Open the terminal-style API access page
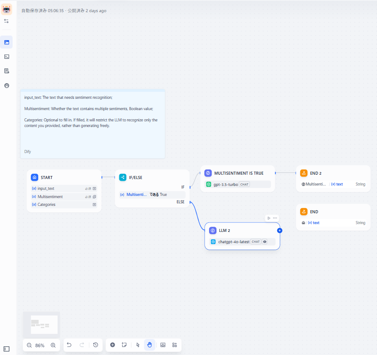 point(7,56)
